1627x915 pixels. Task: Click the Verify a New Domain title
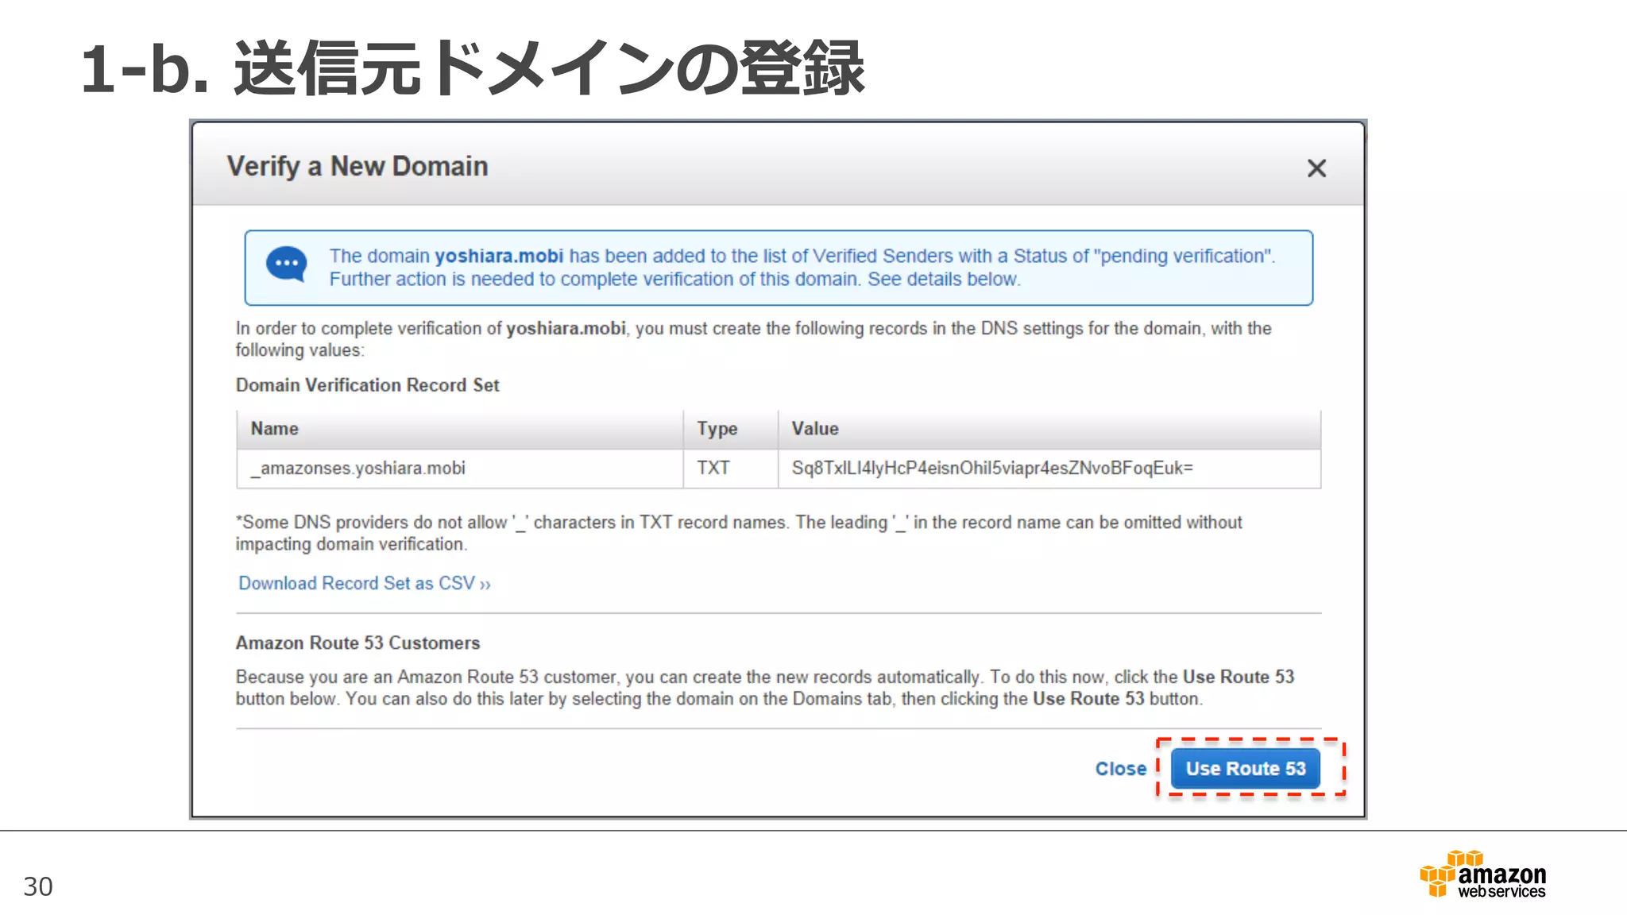pyautogui.click(x=357, y=167)
